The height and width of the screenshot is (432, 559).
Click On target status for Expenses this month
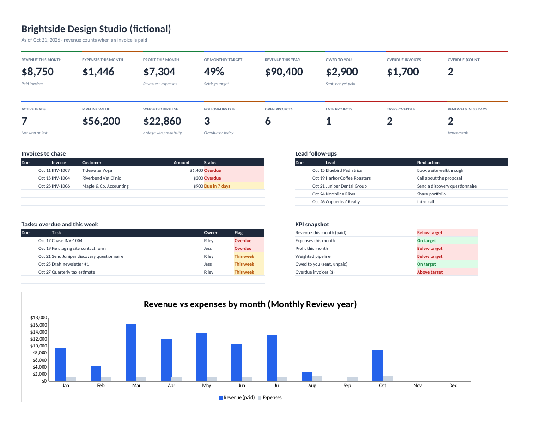[x=447, y=241]
